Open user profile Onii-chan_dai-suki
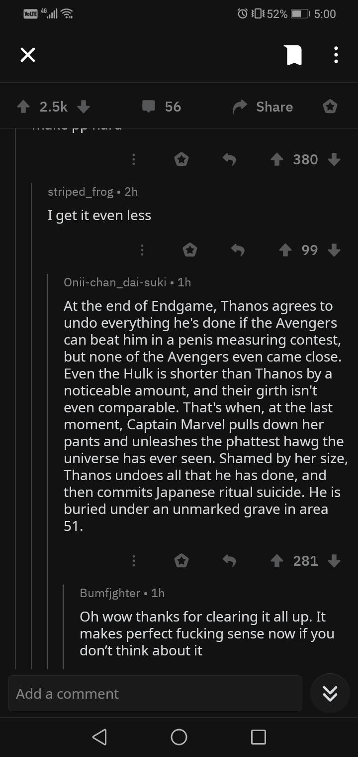This screenshot has width=358, height=757. click(115, 282)
